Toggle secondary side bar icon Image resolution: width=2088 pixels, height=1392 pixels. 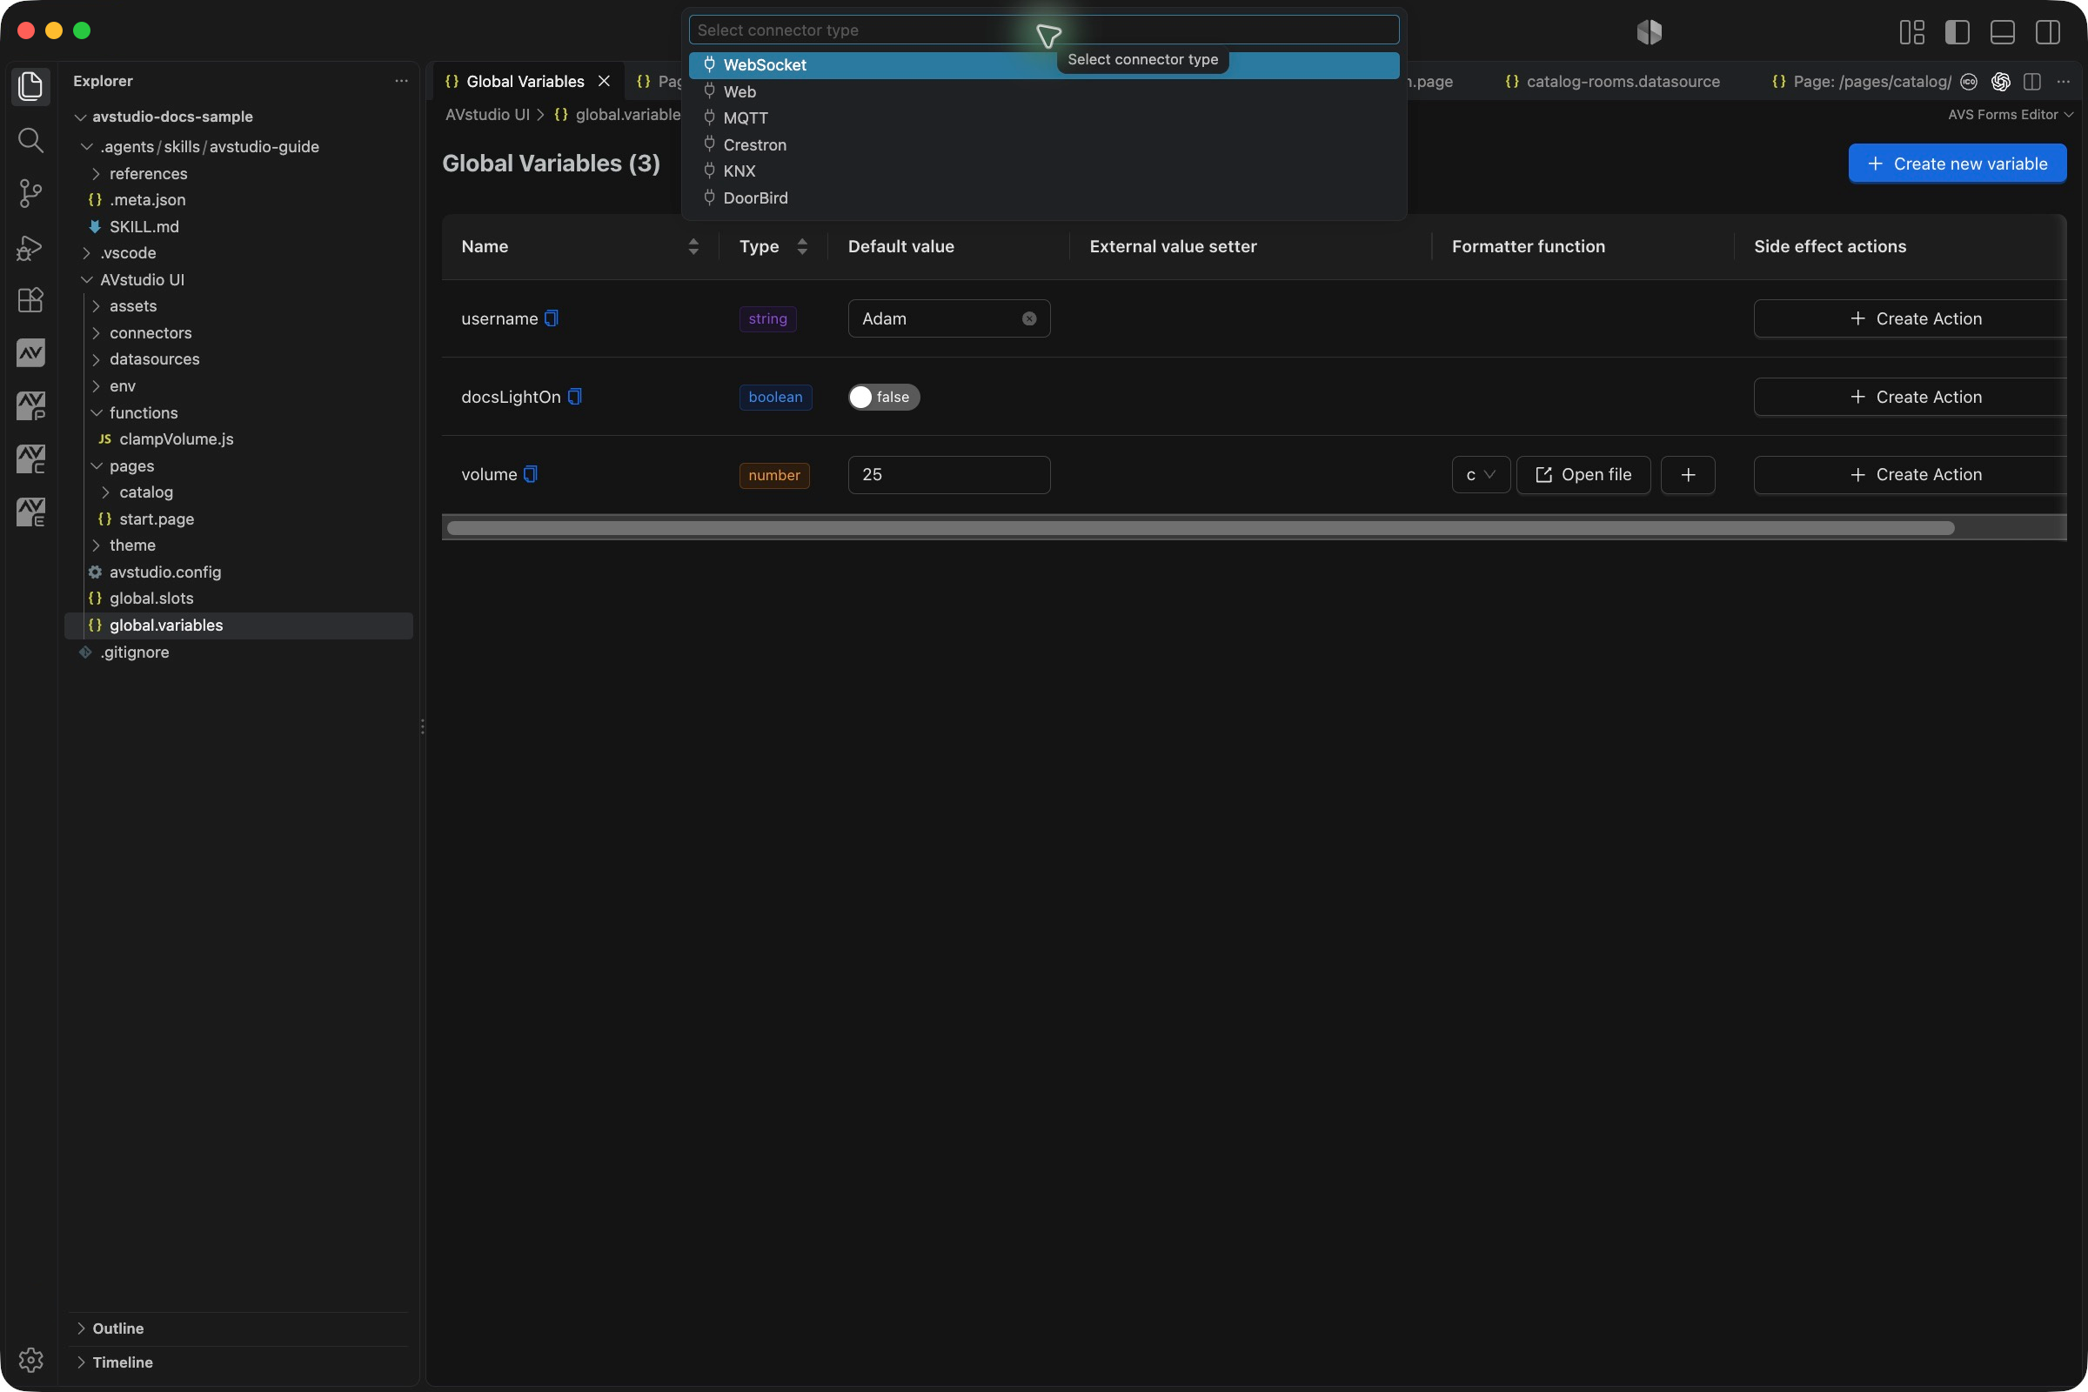pyautogui.click(x=2047, y=32)
